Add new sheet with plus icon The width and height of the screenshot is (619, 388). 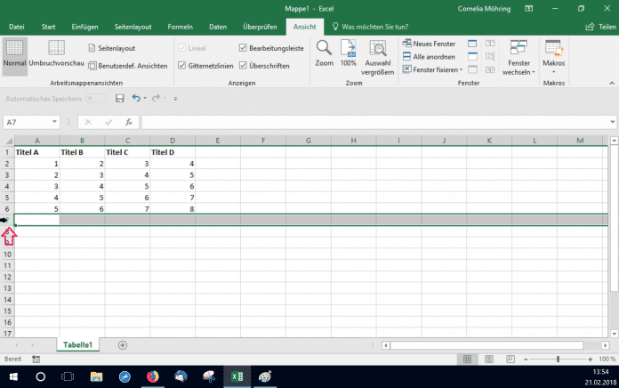123,344
